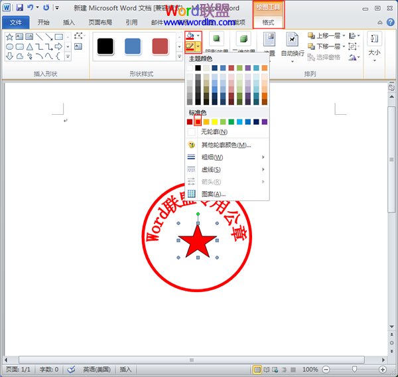398x377 pixels.
Task: Open the 页面布局 Page Layout tab
Action: [100, 23]
